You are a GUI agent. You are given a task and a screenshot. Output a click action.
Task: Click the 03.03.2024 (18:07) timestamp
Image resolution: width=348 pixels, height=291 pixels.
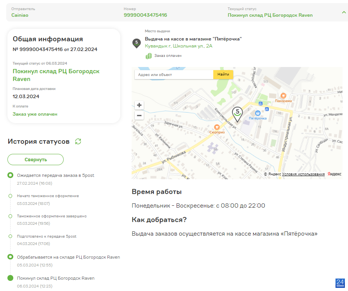tap(33, 204)
